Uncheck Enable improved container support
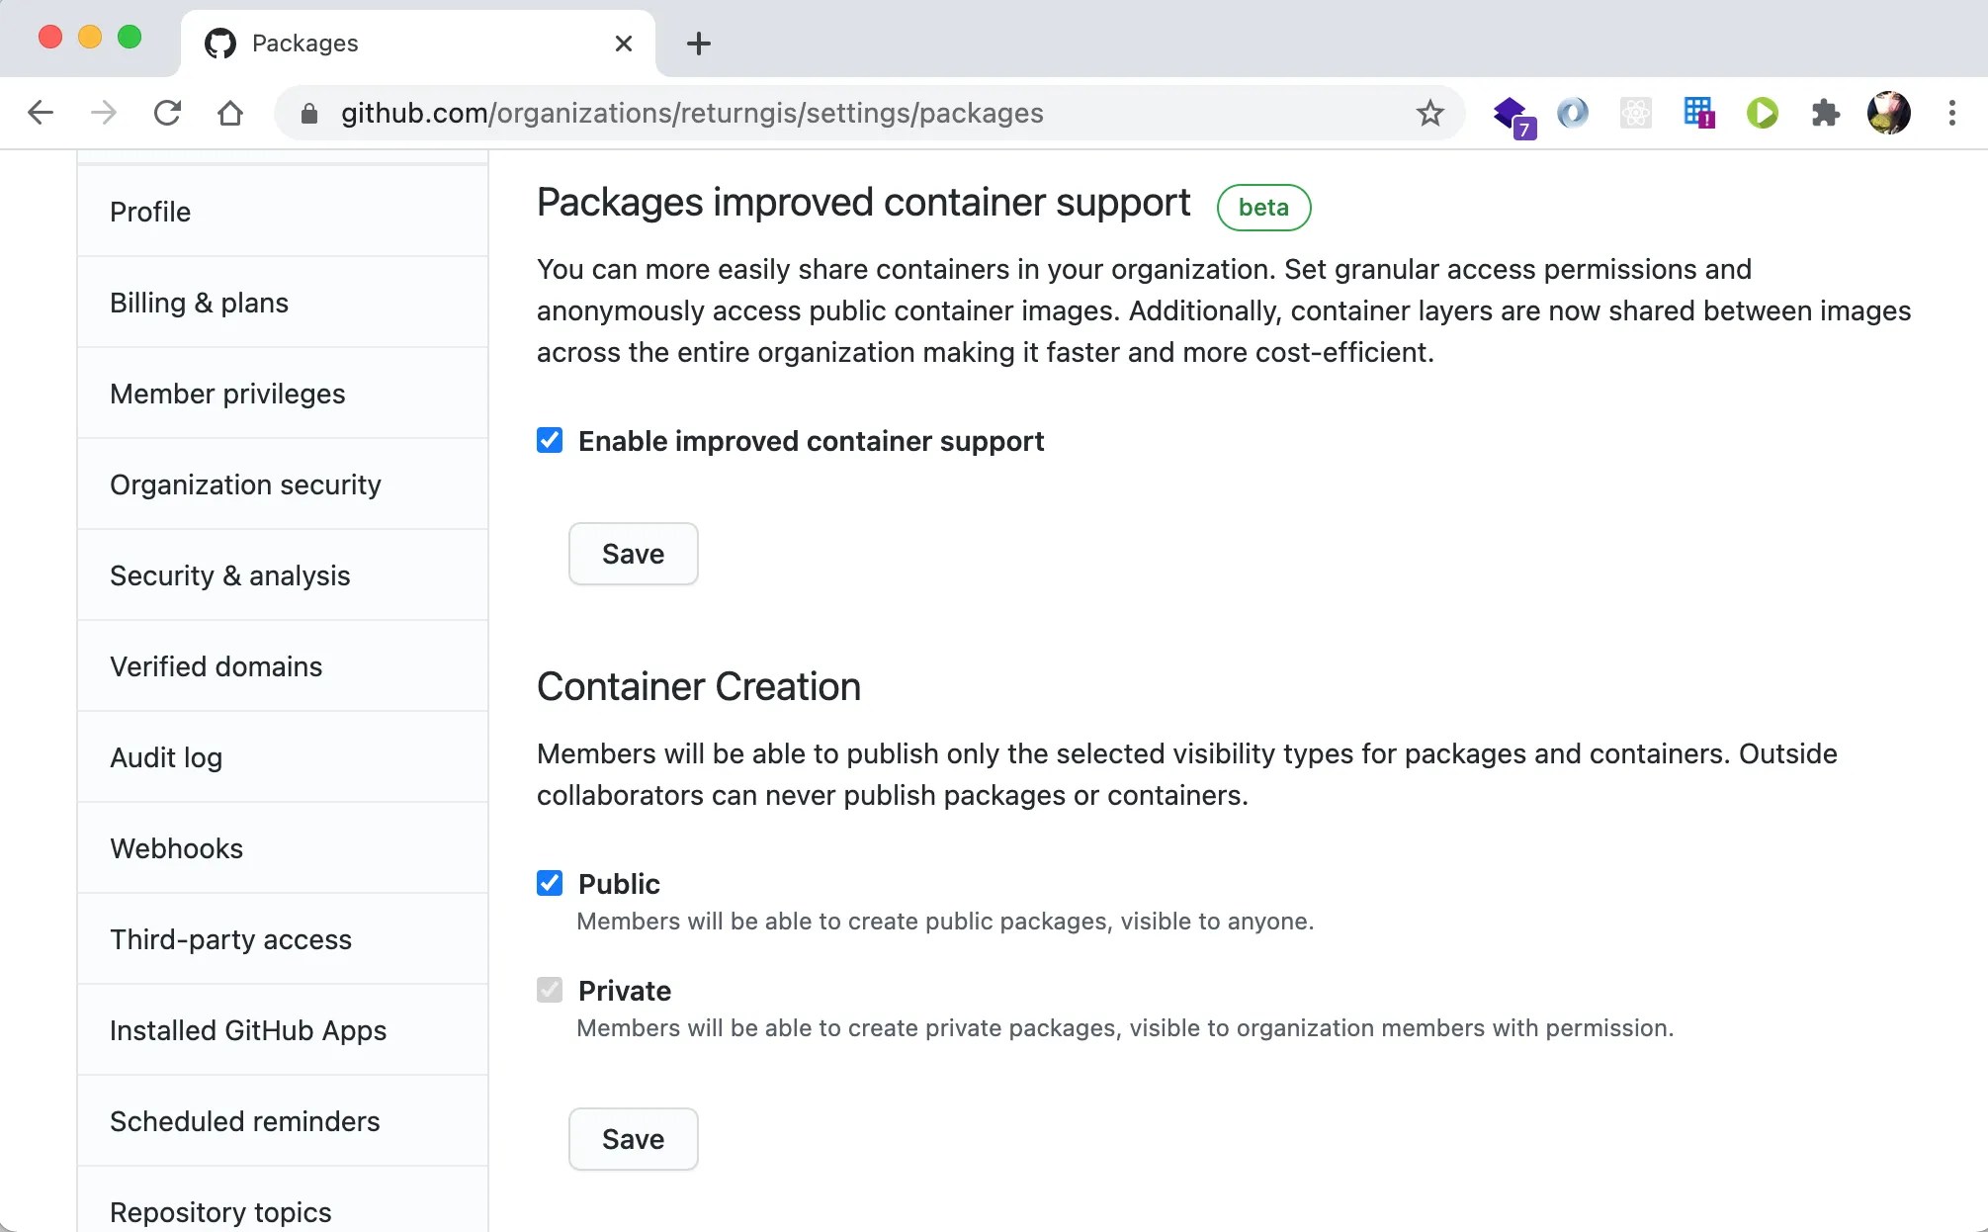 [550, 440]
